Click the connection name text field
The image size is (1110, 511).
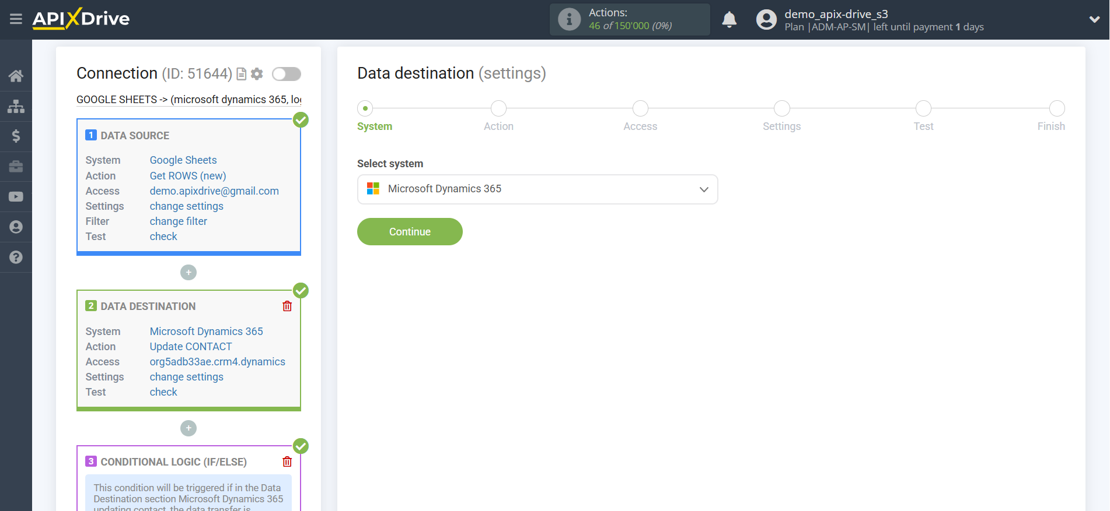coord(189,100)
